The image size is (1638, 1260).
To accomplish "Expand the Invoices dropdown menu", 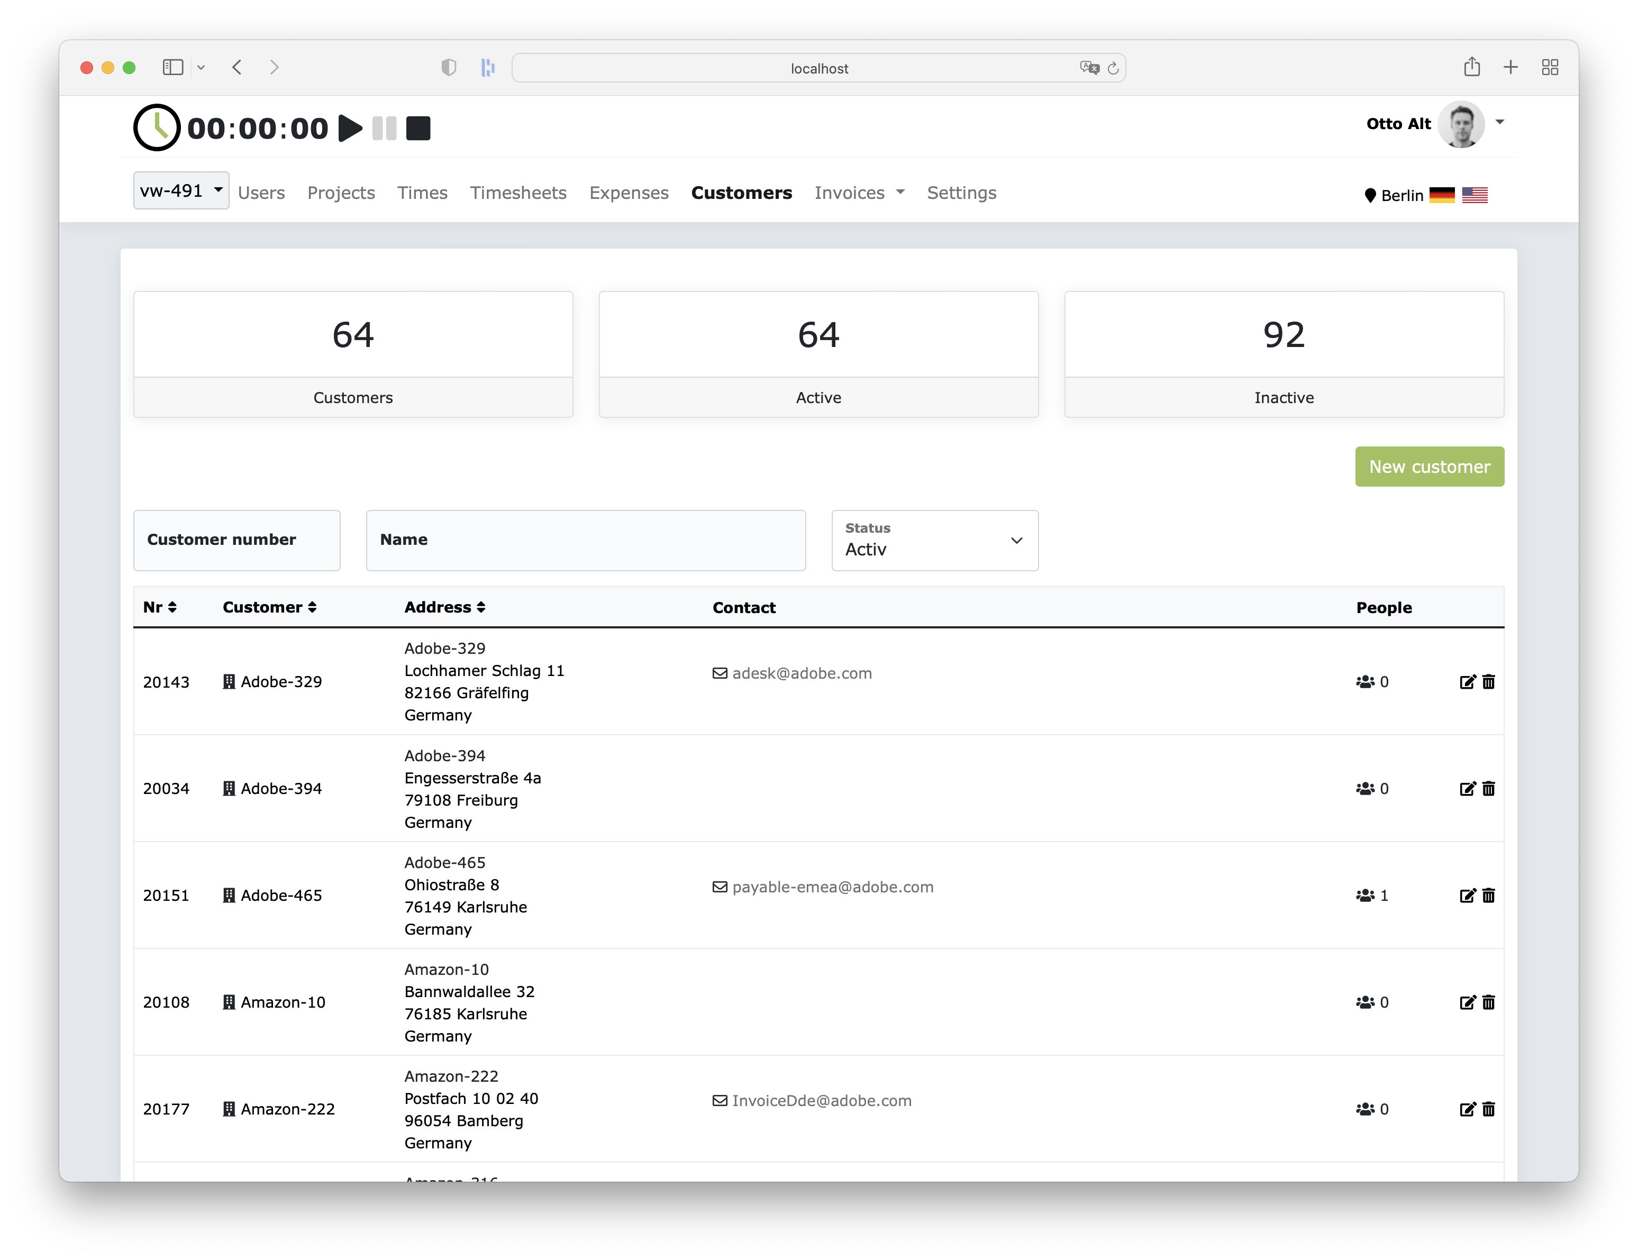I will coord(860,193).
